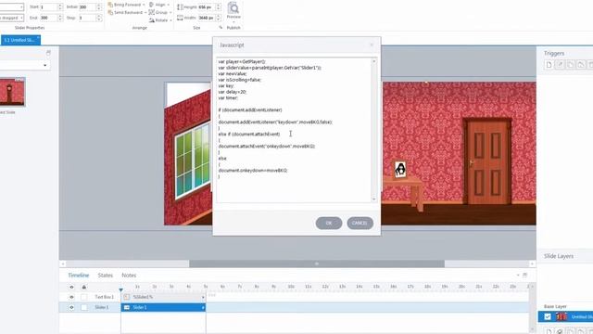Select the slide thumbnail in slides panel
593x334 pixels.
(12, 92)
